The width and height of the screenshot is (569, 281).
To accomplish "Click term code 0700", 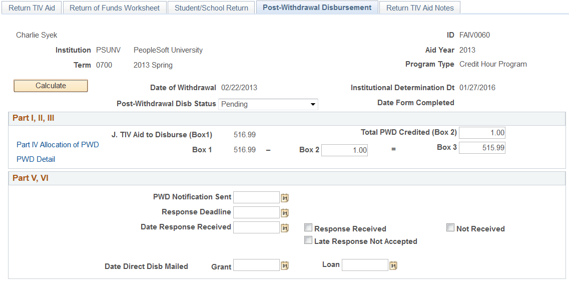I will click(x=104, y=65).
